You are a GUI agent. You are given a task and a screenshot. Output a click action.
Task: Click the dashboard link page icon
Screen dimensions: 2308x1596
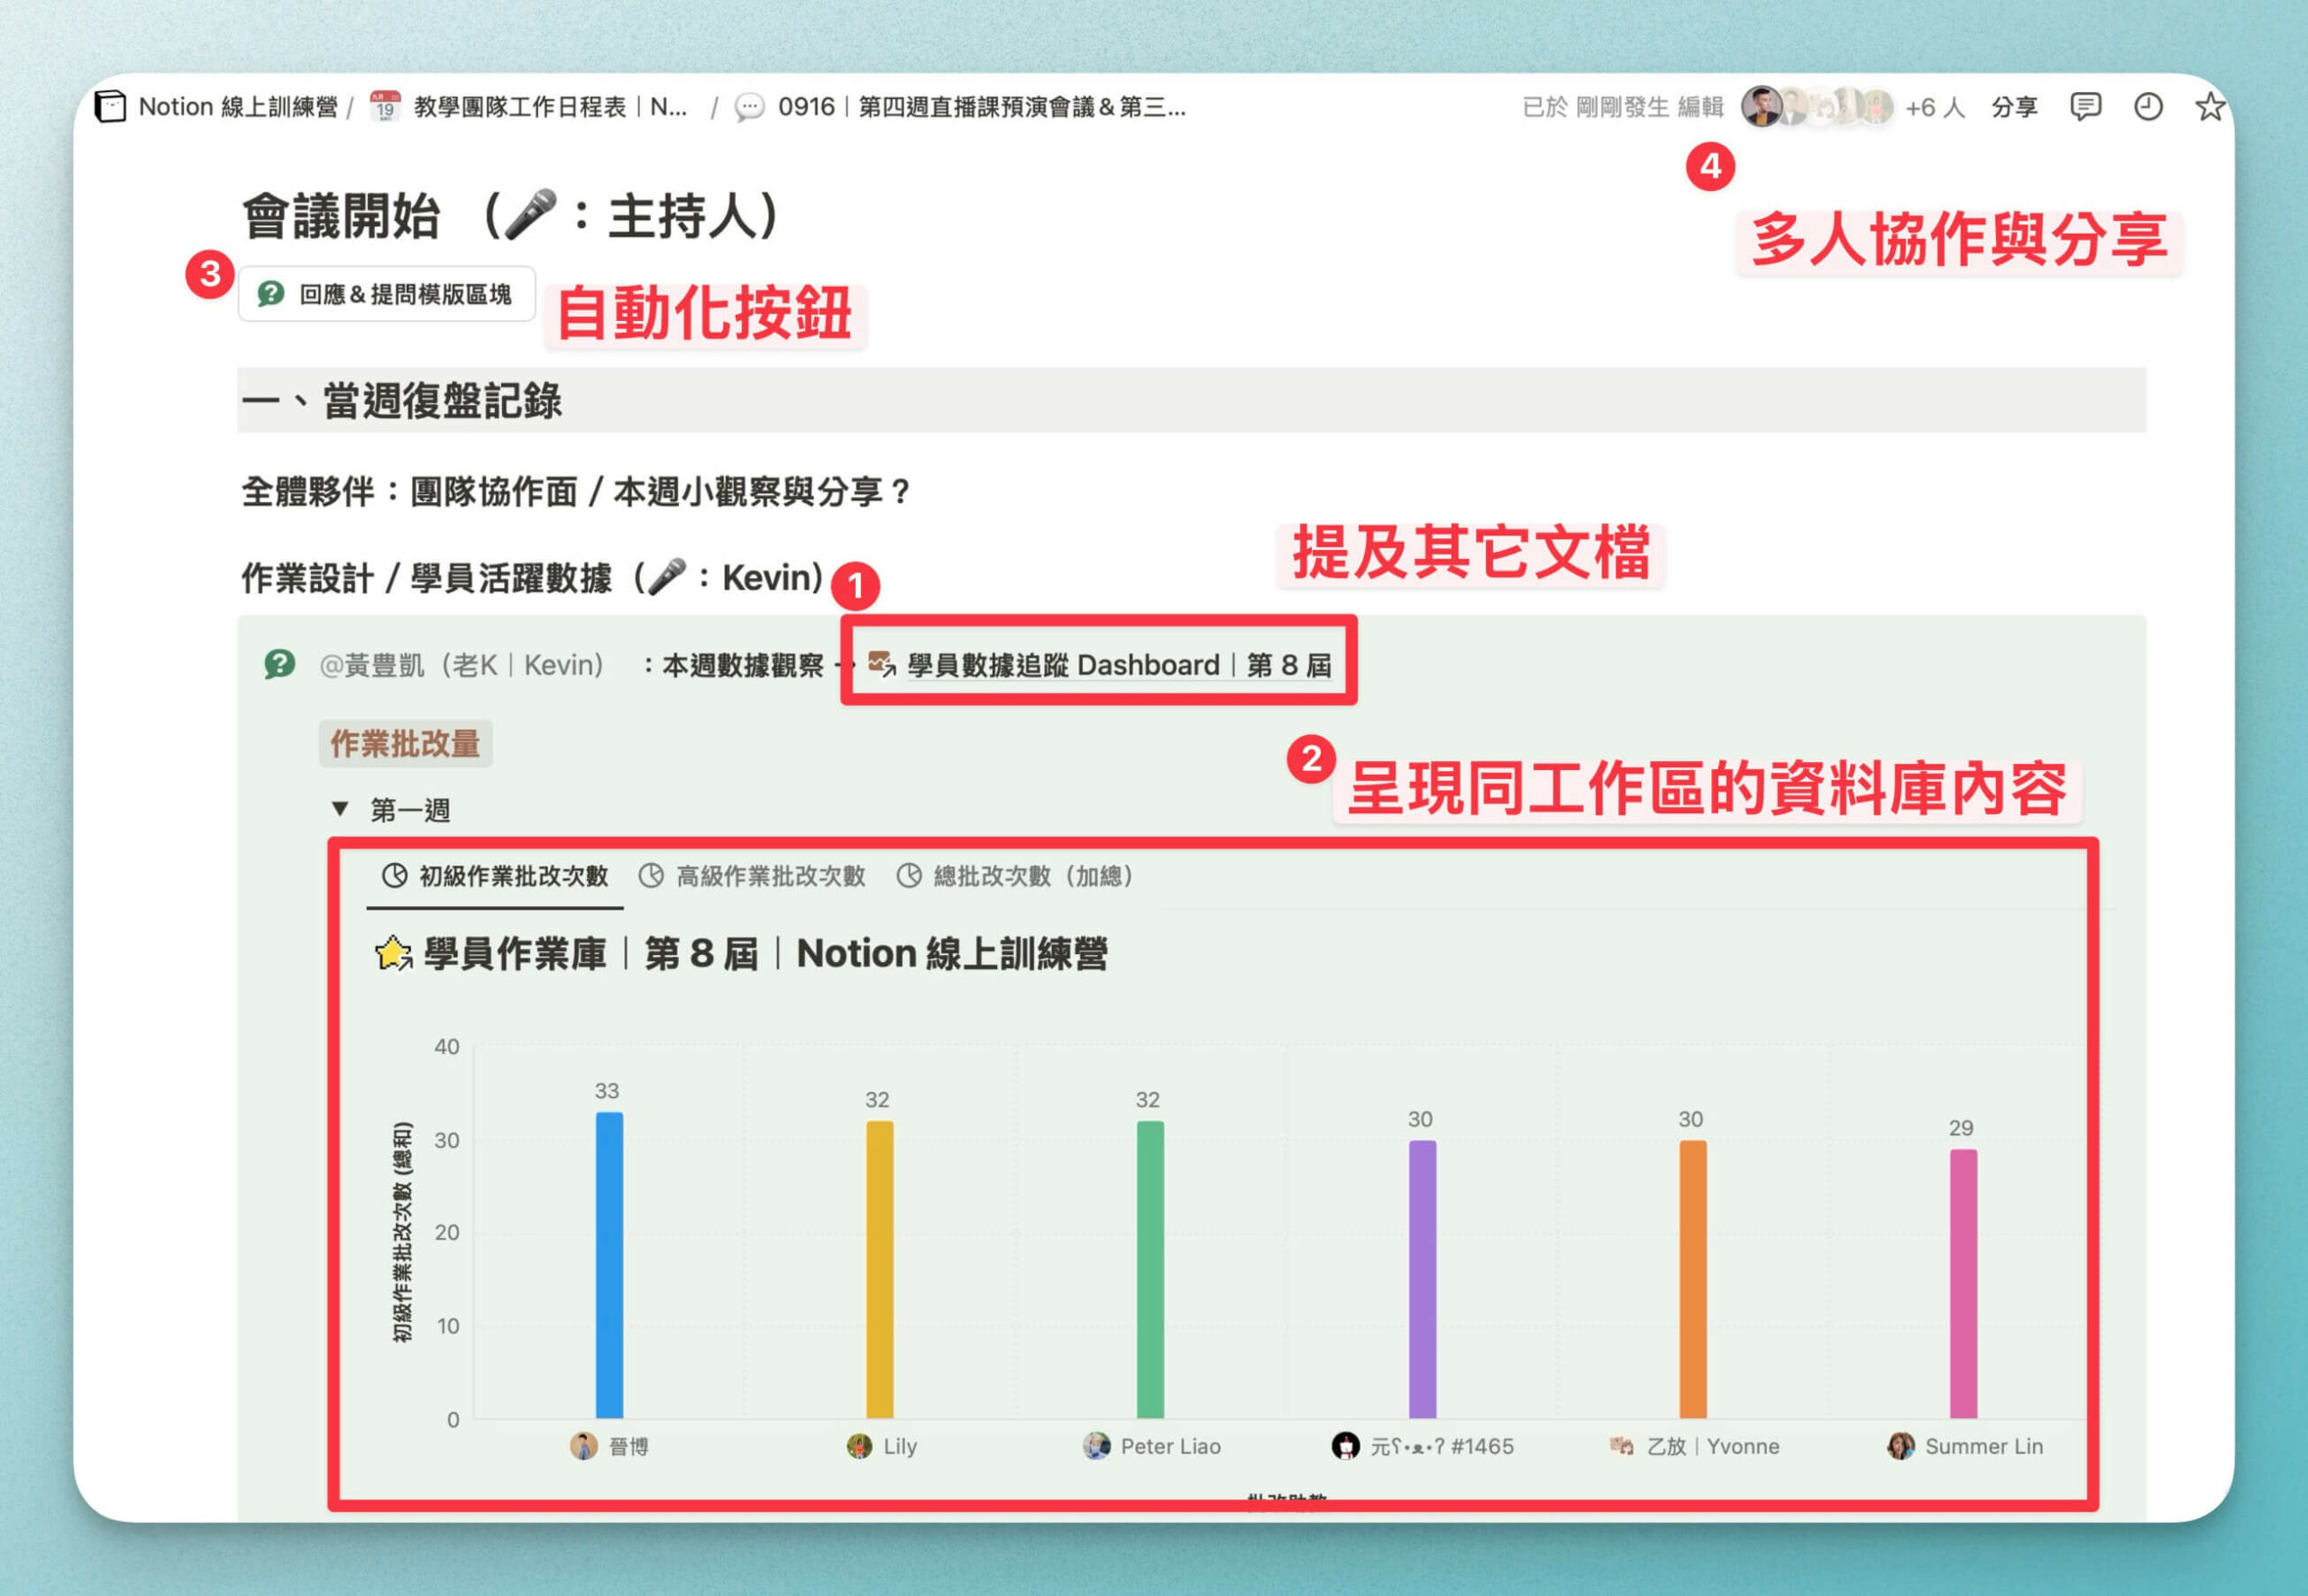882,664
